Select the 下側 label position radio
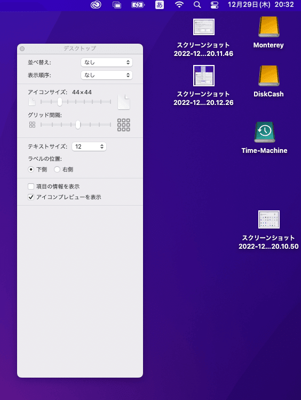This screenshot has height=400, width=301. tap(31, 169)
